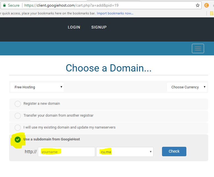Viewport: 214px width, 177px height.
Task: Open the Free Hosting product dropdown
Action: pyautogui.click(x=37, y=87)
